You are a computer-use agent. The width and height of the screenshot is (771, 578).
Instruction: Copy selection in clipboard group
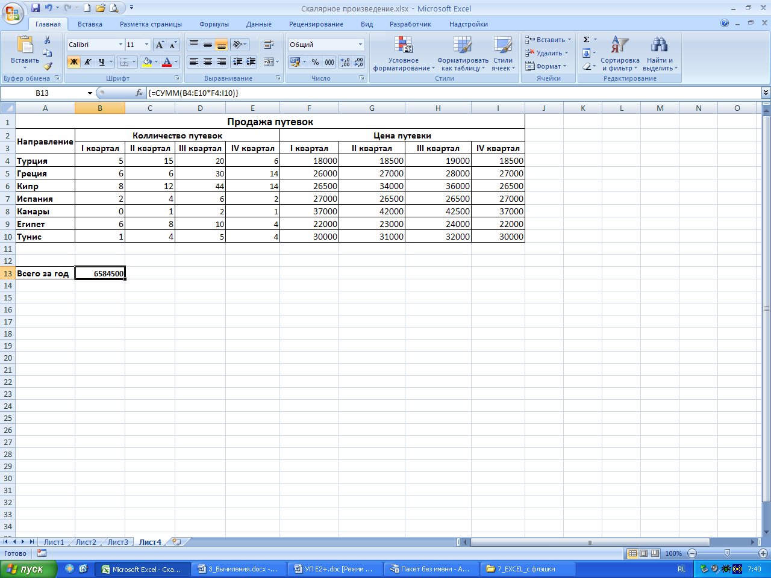tap(48, 53)
